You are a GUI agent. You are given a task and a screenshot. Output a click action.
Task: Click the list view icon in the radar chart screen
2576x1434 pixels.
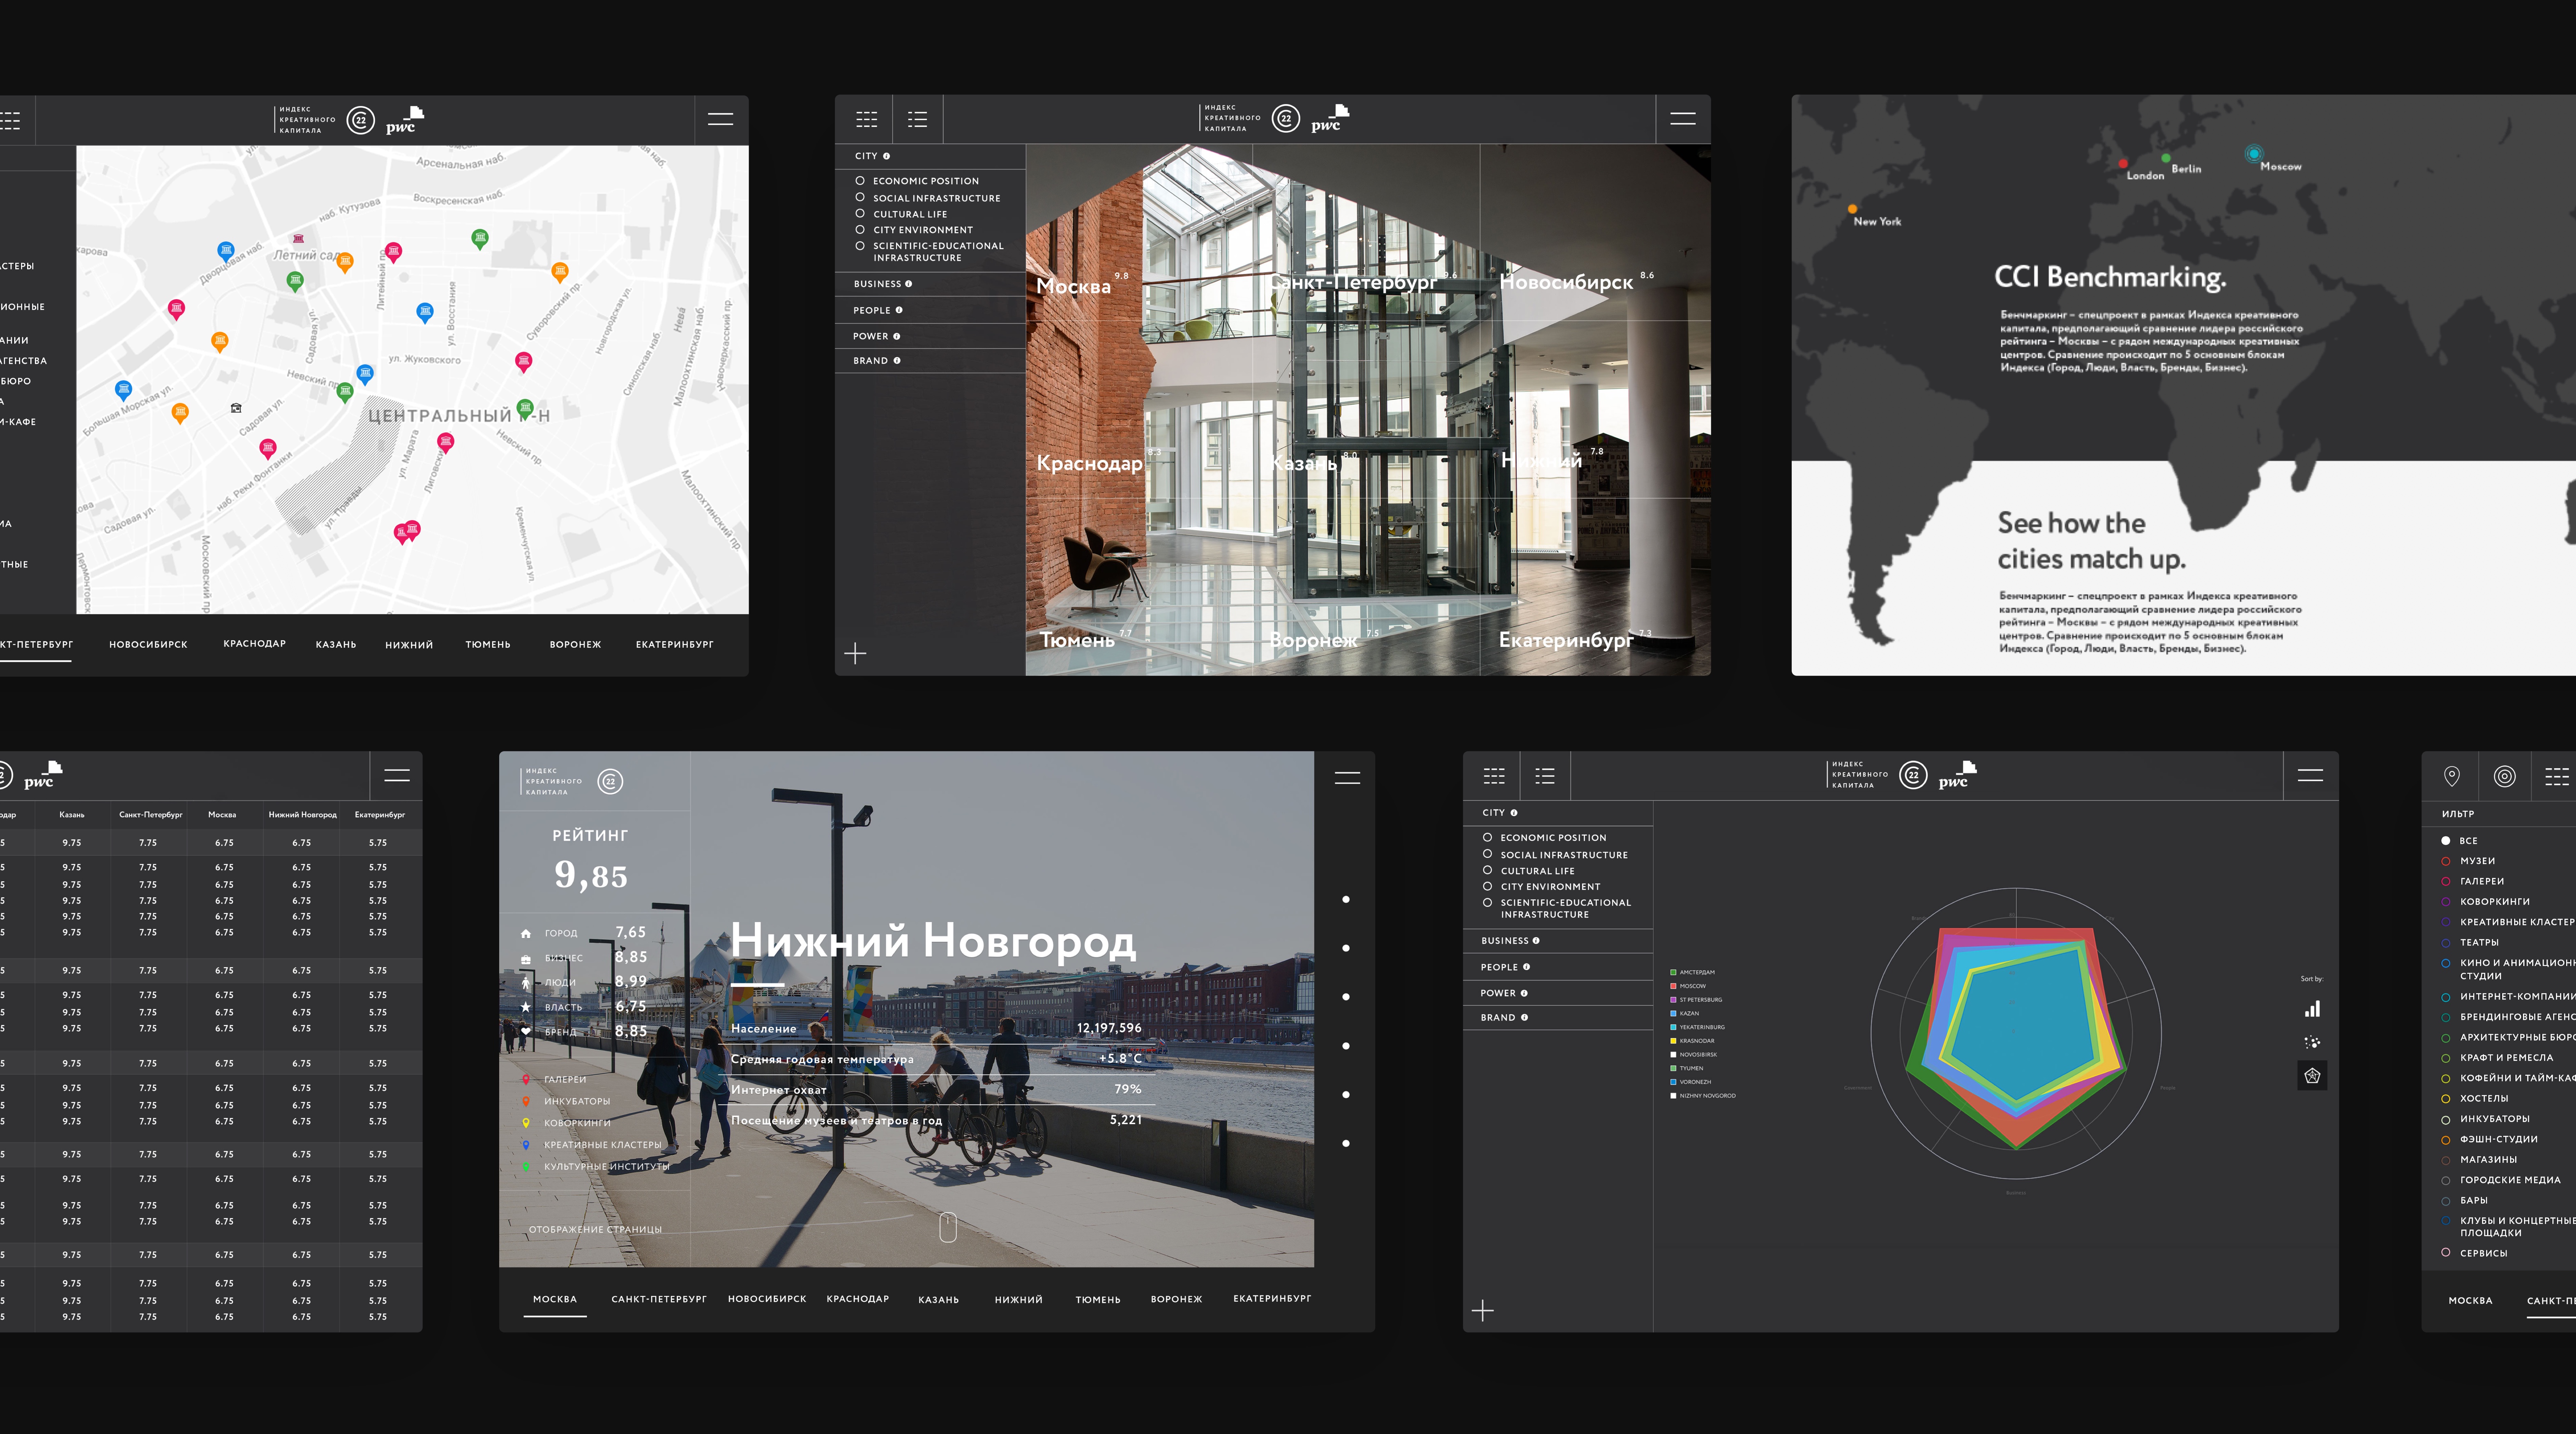(x=1545, y=776)
